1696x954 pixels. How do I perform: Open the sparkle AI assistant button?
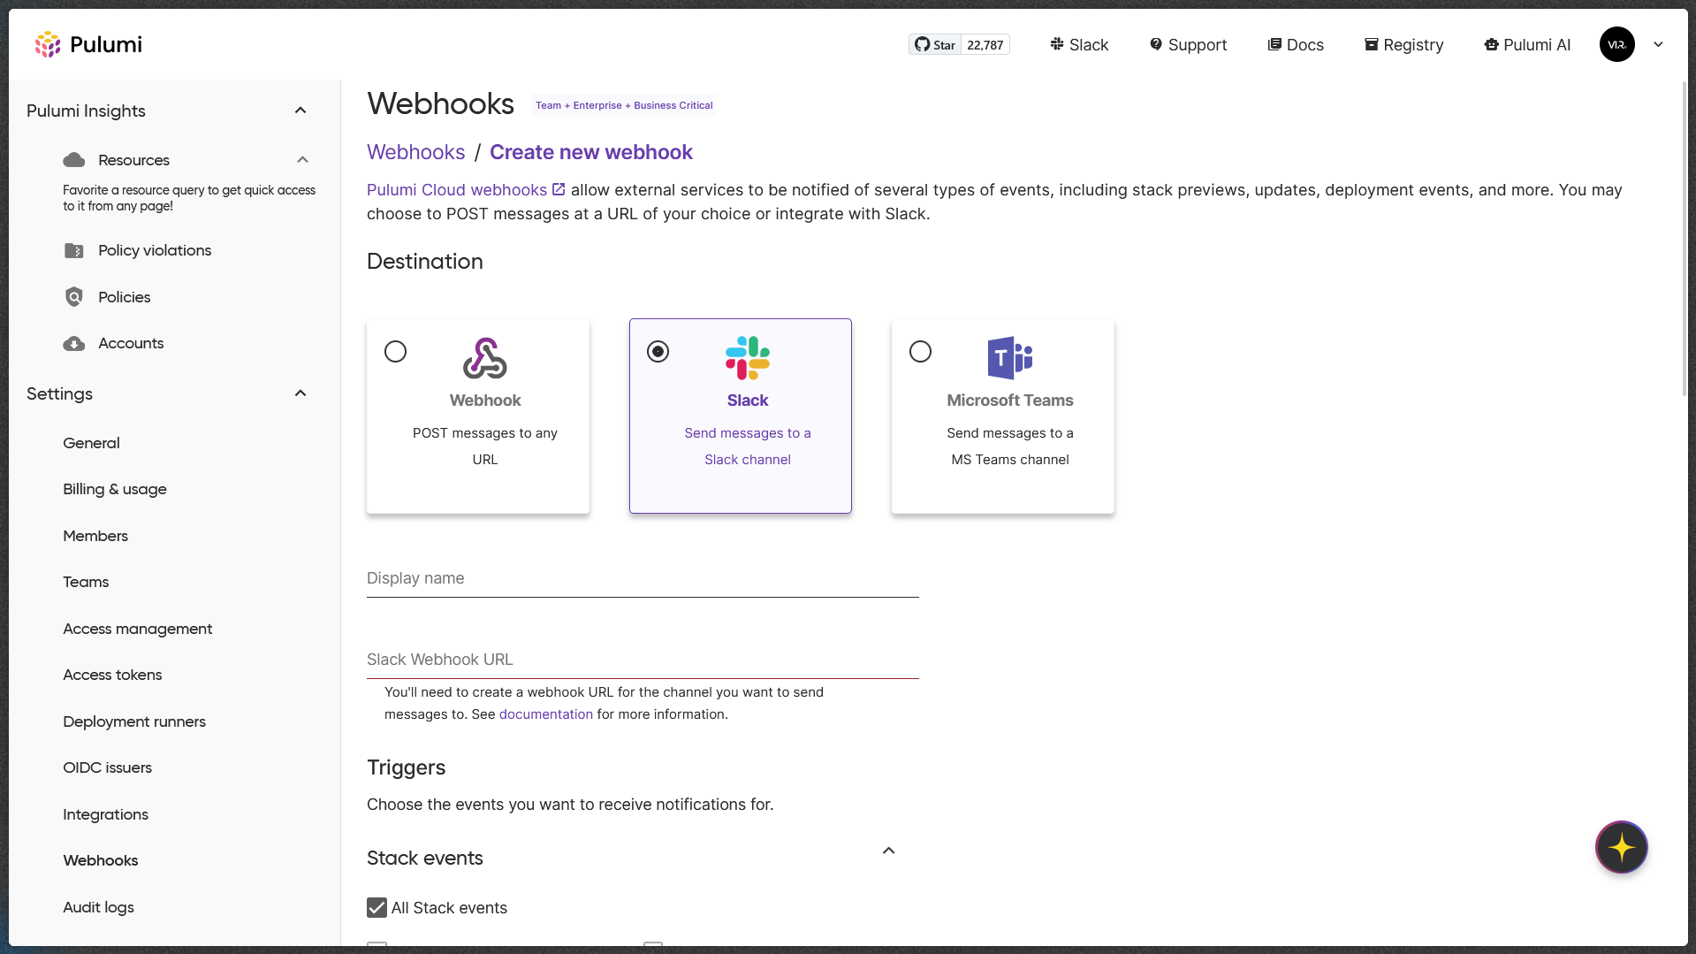click(x=1621, y=847)
